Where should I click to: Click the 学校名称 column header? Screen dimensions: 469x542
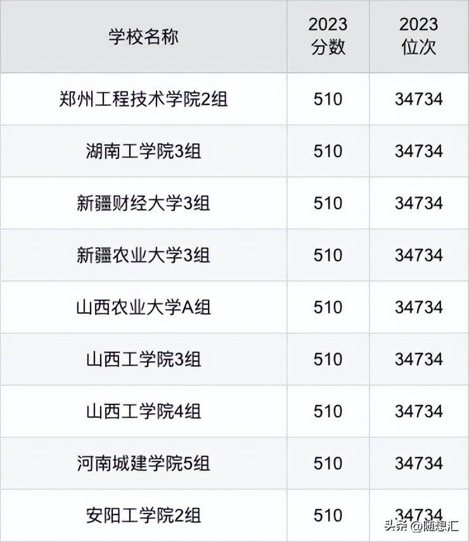tap(143, 36)
